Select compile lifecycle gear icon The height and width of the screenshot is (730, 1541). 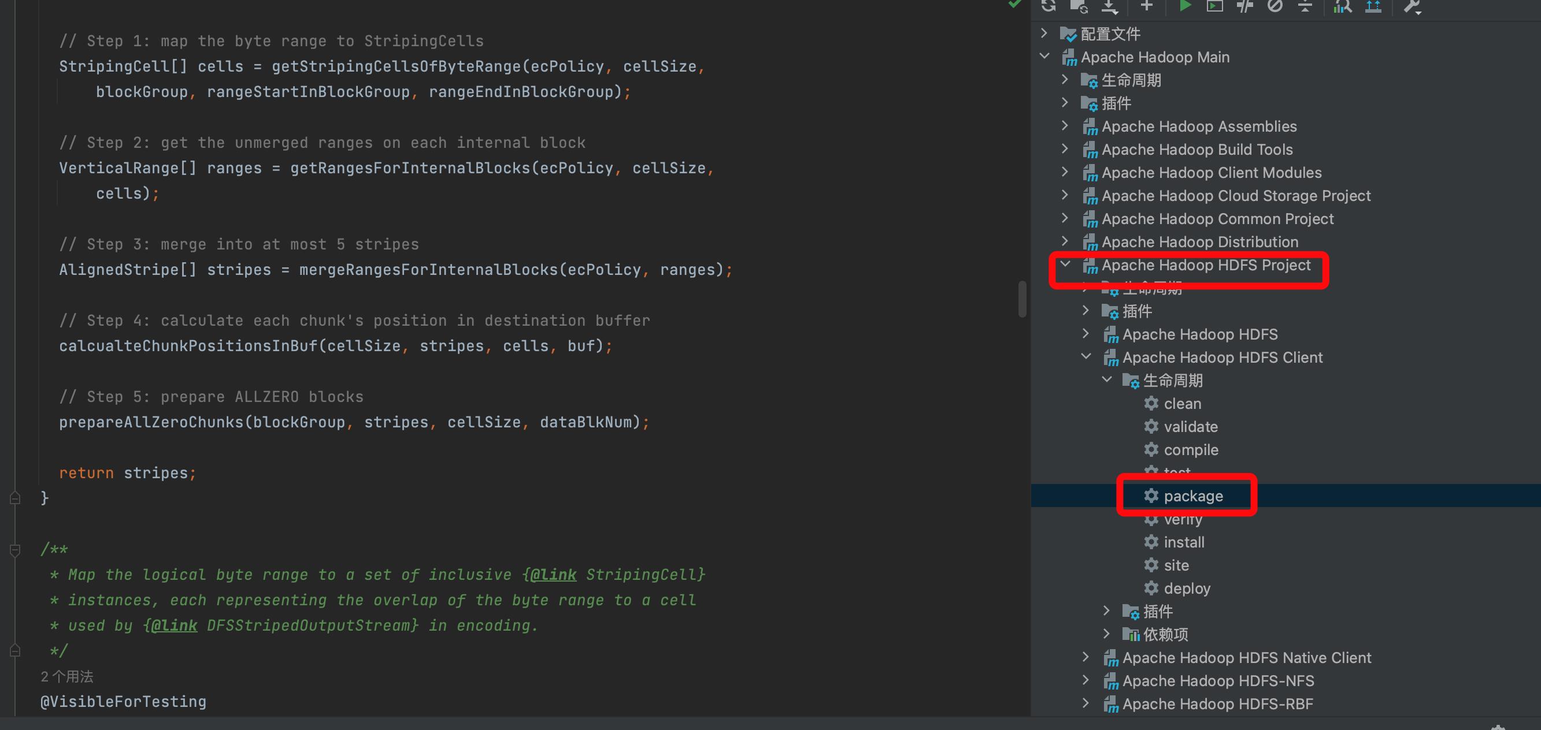[x=1151, y=449]
